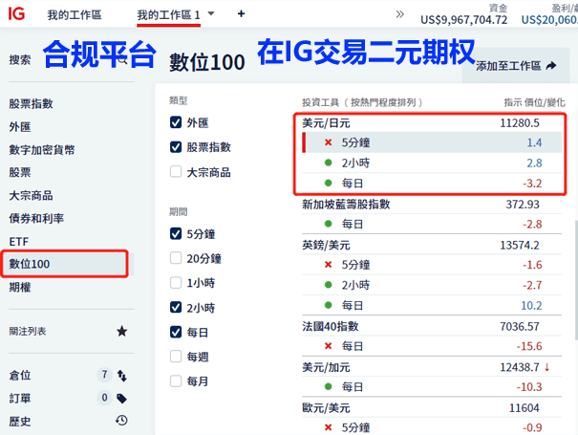Open 倉位 positions panel
This screenshot has height=435, width=578.
pyautogui.click(x=20, y=376)
